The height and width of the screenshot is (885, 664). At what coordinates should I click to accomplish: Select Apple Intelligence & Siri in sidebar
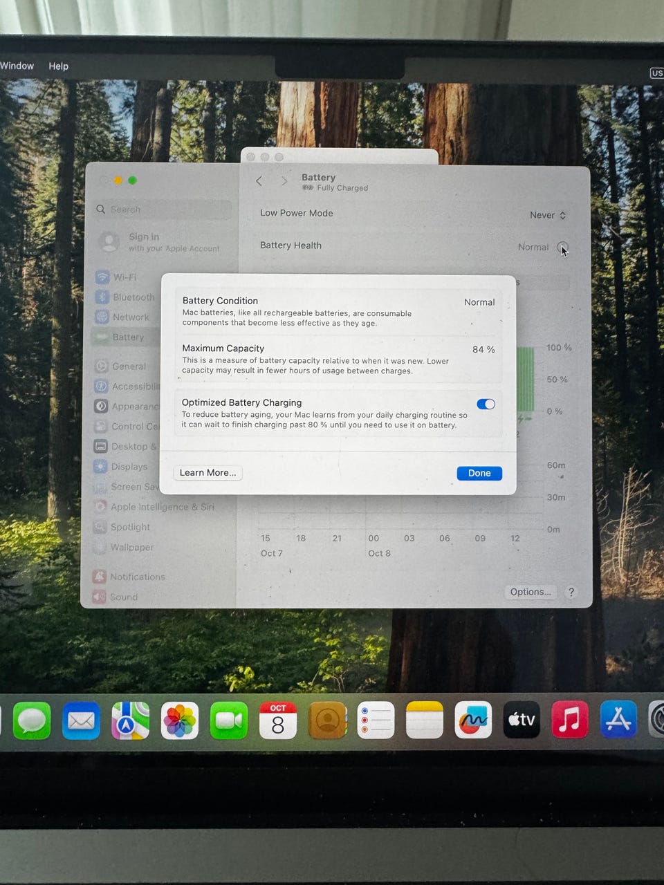[162, 507]
